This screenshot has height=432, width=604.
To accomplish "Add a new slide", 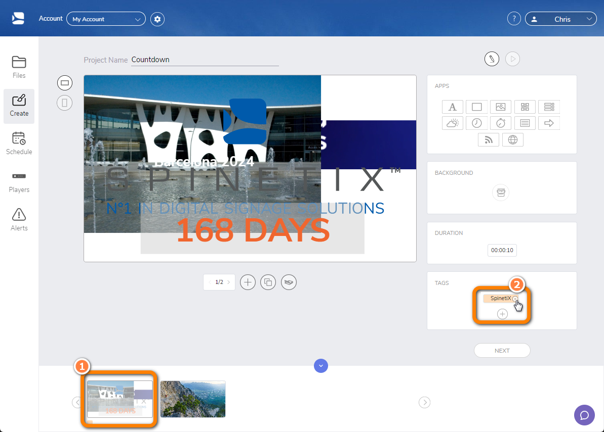I will coord(248,282).
